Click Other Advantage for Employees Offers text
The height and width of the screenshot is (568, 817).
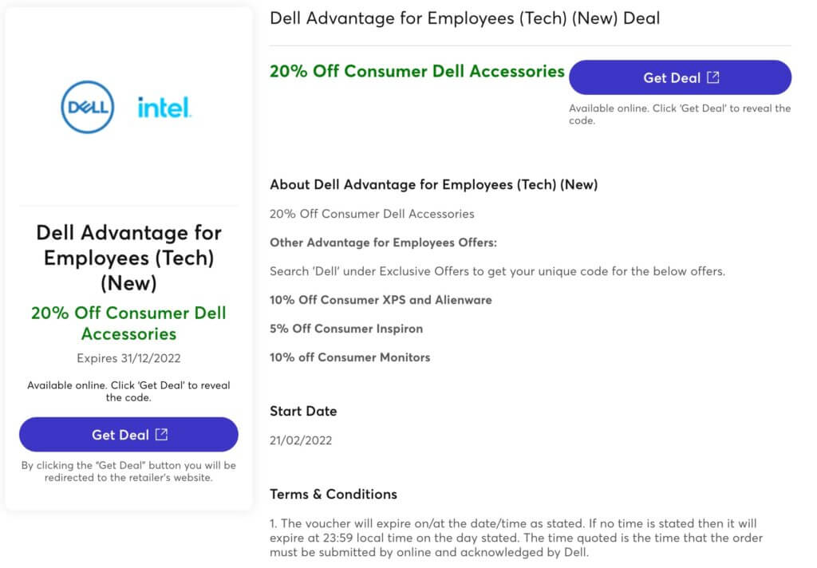(x=383, y=243)
